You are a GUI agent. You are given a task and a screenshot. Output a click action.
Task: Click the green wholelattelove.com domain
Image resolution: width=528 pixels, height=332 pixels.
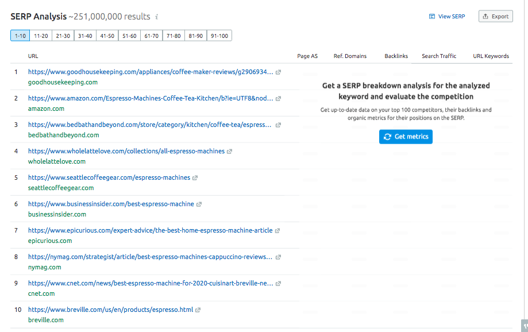tap(56, 161)
